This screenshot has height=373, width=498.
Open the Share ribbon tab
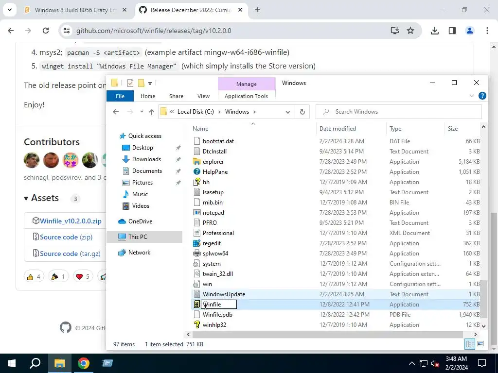click(x=176, y=96)
